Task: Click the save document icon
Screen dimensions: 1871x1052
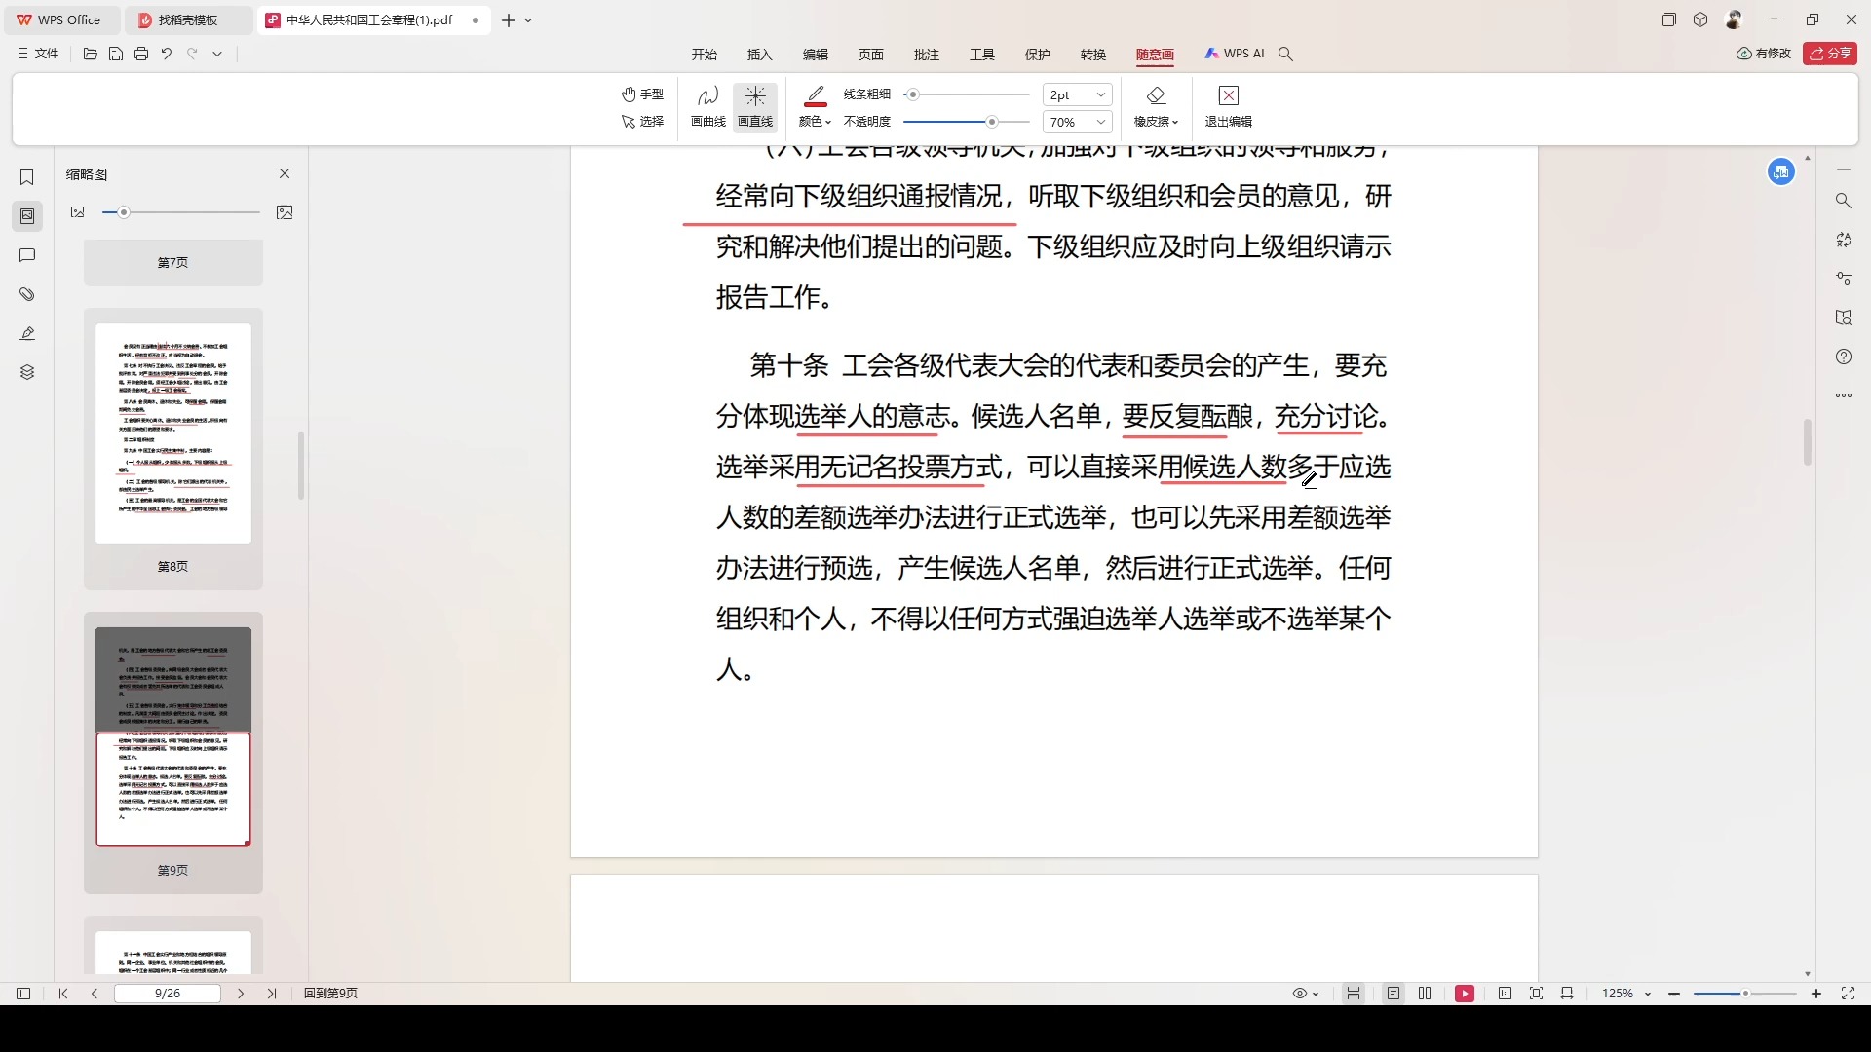Action: click(116, 54)
